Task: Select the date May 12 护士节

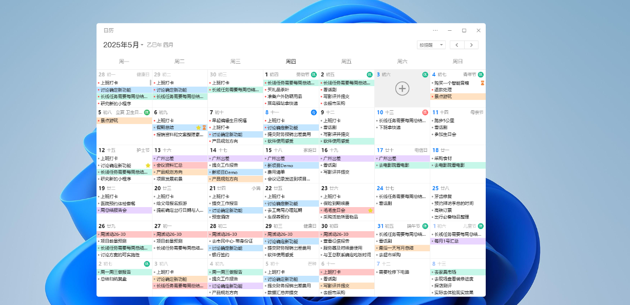Action: [x=124, y=150]
